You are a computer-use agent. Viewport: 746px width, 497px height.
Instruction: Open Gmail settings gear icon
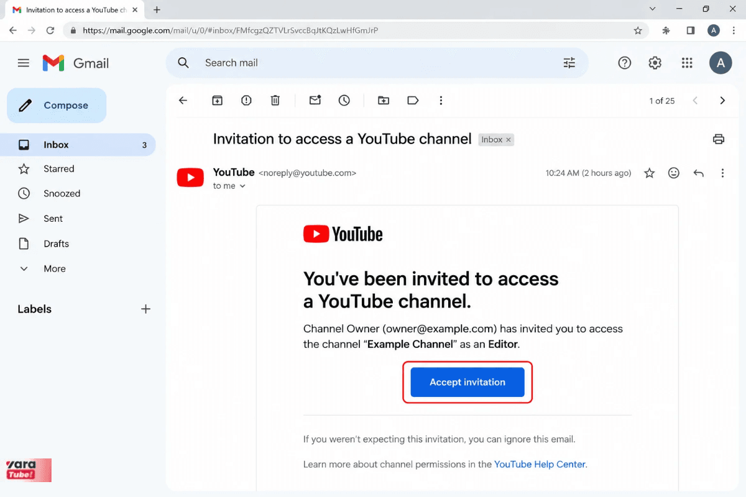(x=655, y=63)
